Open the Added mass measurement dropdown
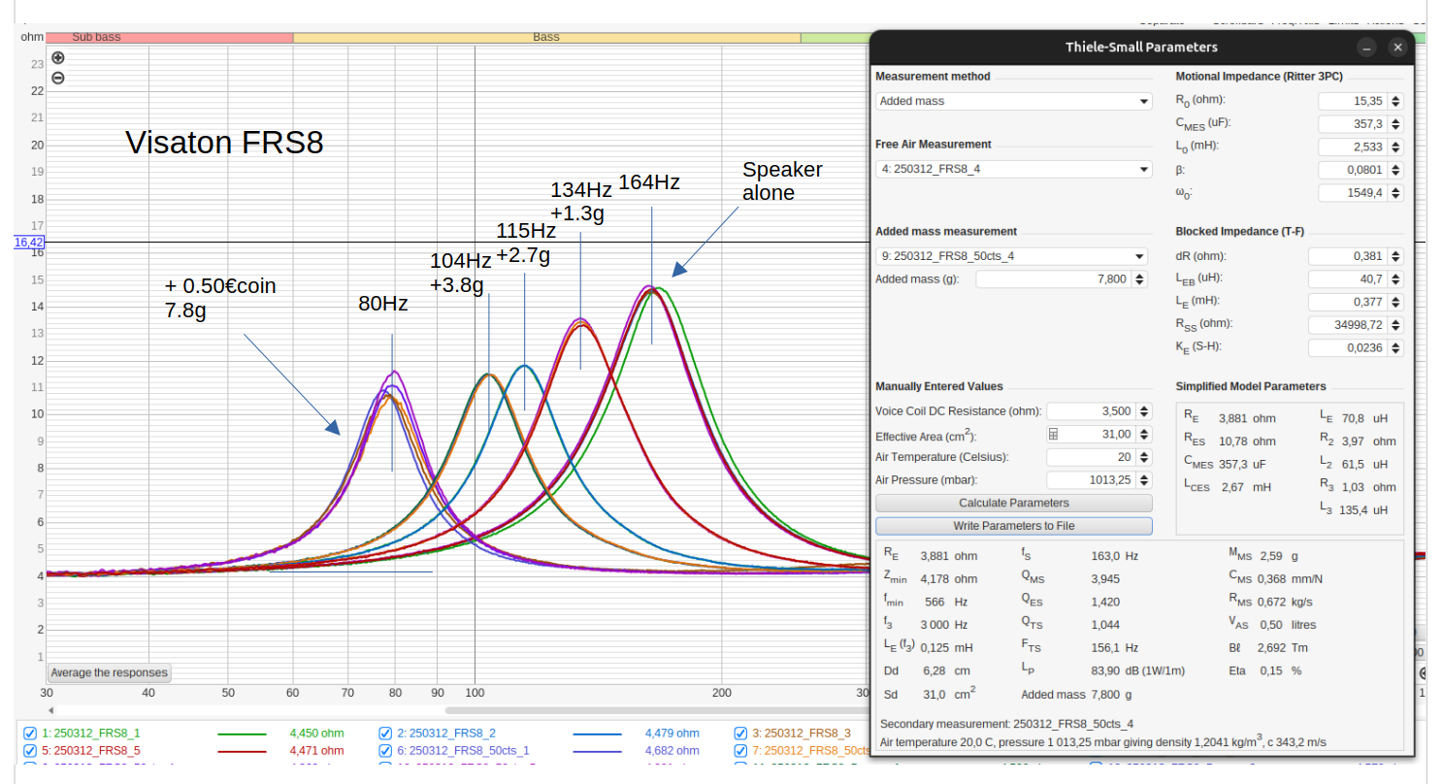This screenshot has width=1443, height=784. (1013, 256)
